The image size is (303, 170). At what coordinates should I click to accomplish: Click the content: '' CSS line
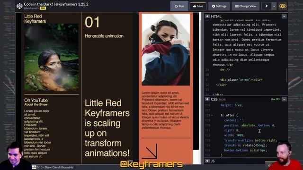[x=234, y=120]
